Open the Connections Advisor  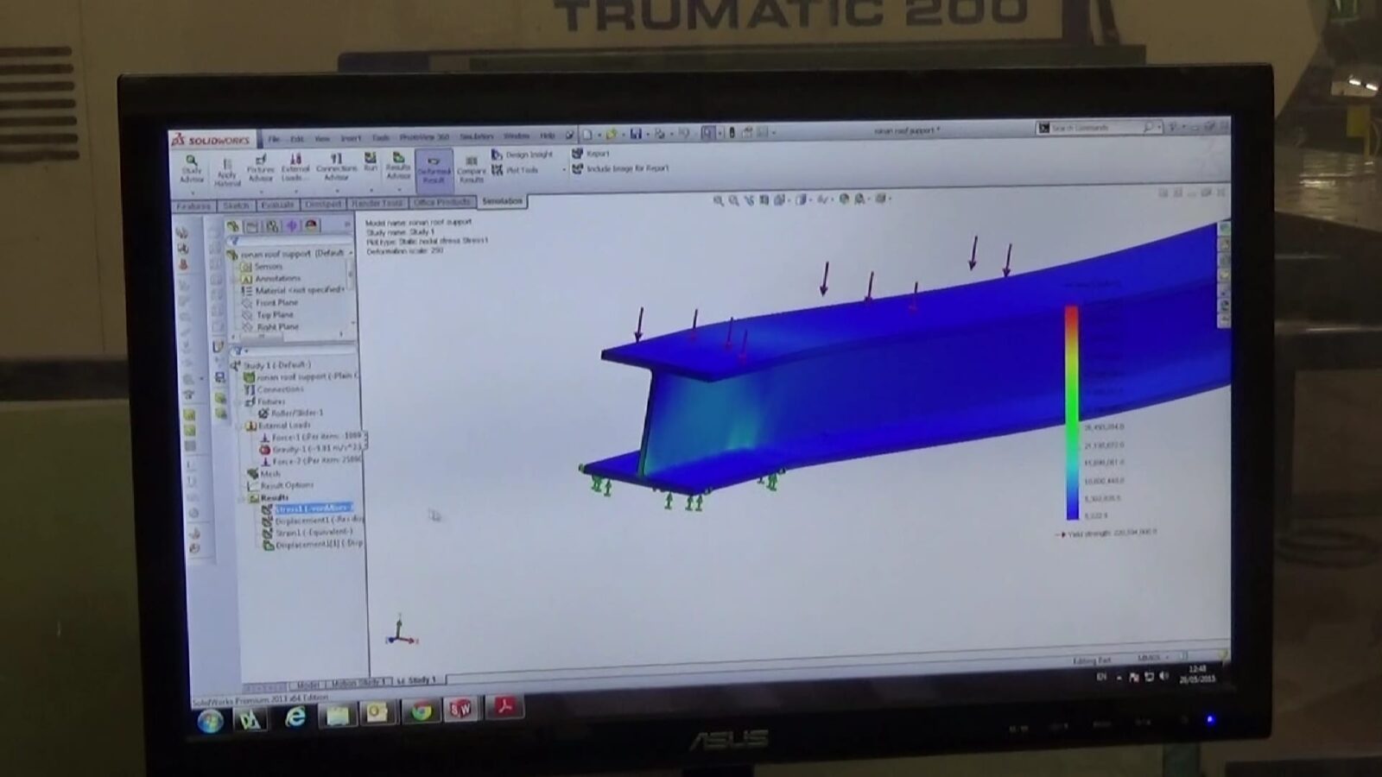pos(336,166)
